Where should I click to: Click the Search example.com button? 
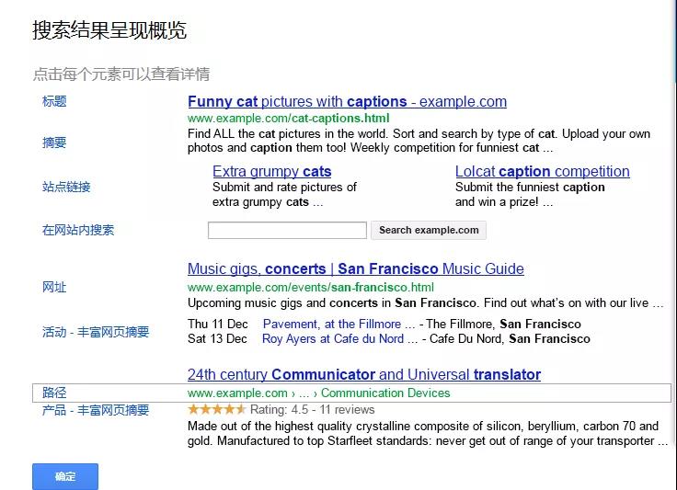point(429,230)
